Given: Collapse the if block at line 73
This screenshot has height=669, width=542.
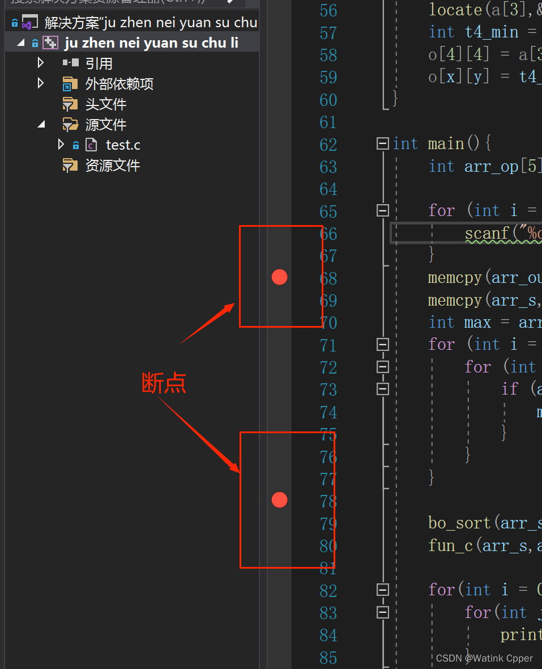Looking at the screenshot, I should click(383, 389).
